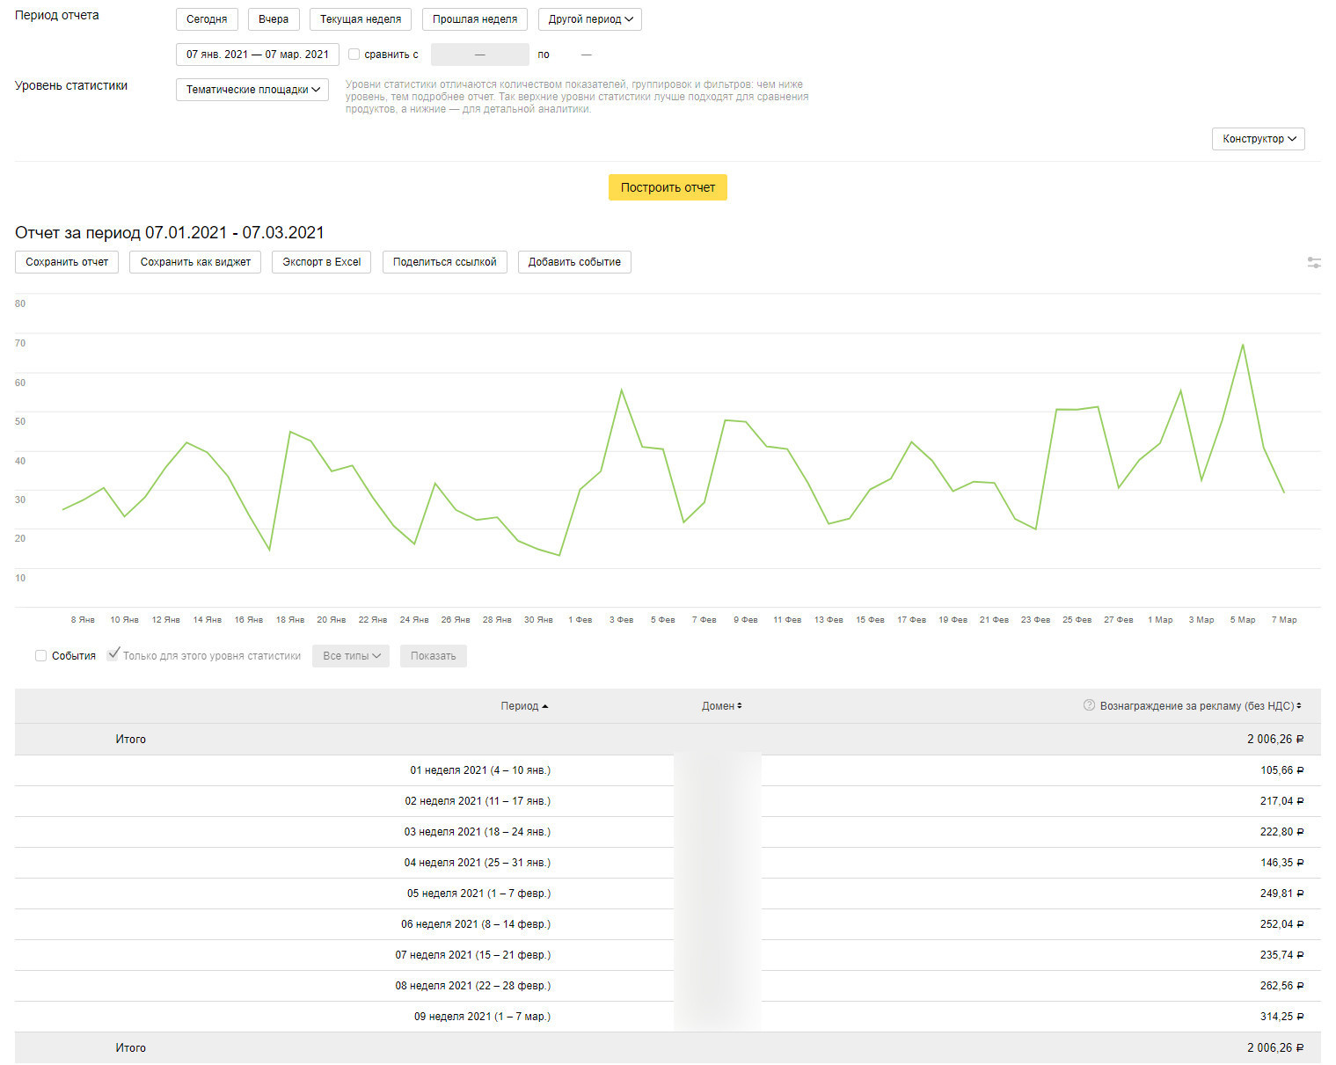This screenshot has width=1336, height=1065.
Task: Uncheck 'Только для этого уровня статистики'
Action: 113,655
